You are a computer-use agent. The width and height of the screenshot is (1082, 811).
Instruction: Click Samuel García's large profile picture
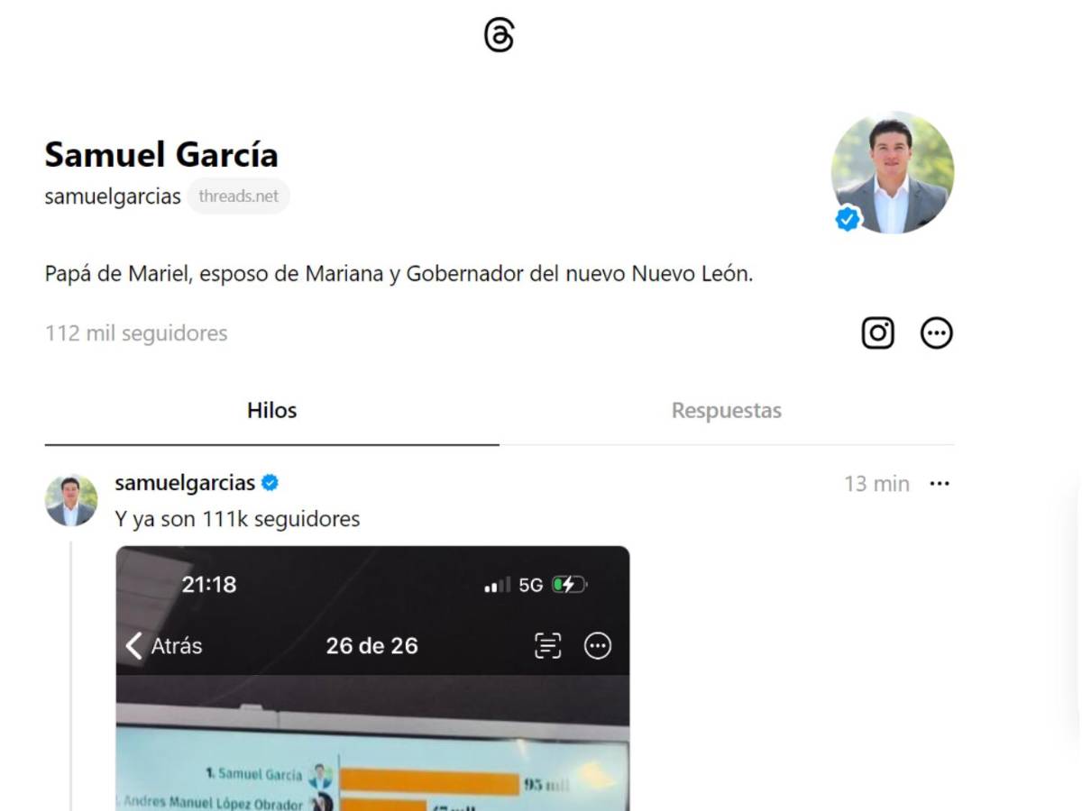[892, 172]
